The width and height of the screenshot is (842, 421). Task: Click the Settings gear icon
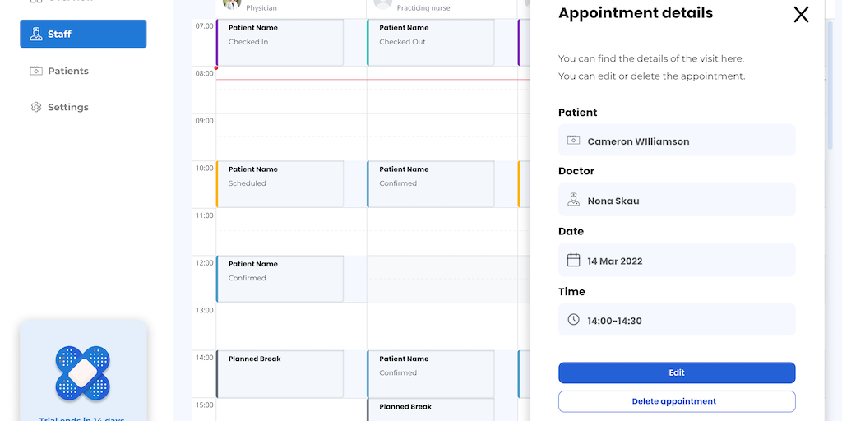point(36,107)
